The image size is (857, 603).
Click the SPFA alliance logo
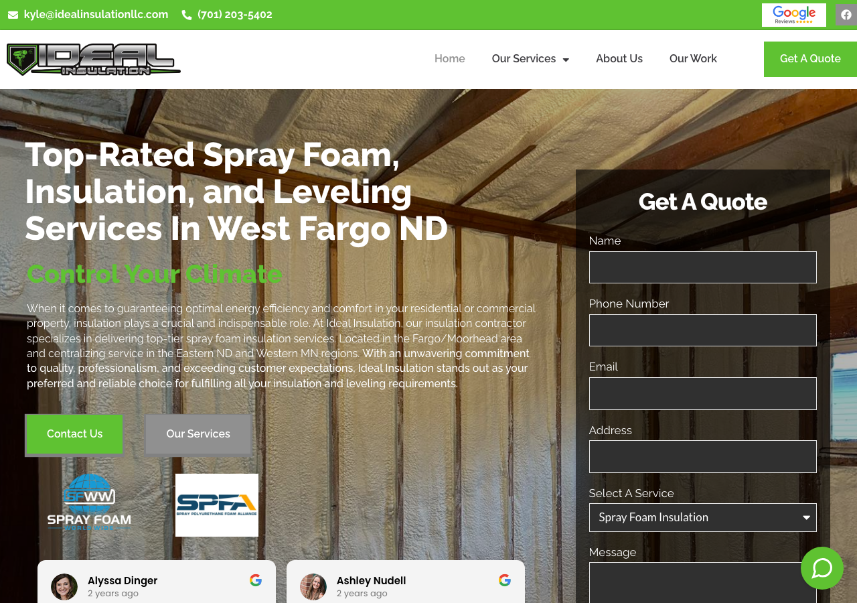coord(217,505)
